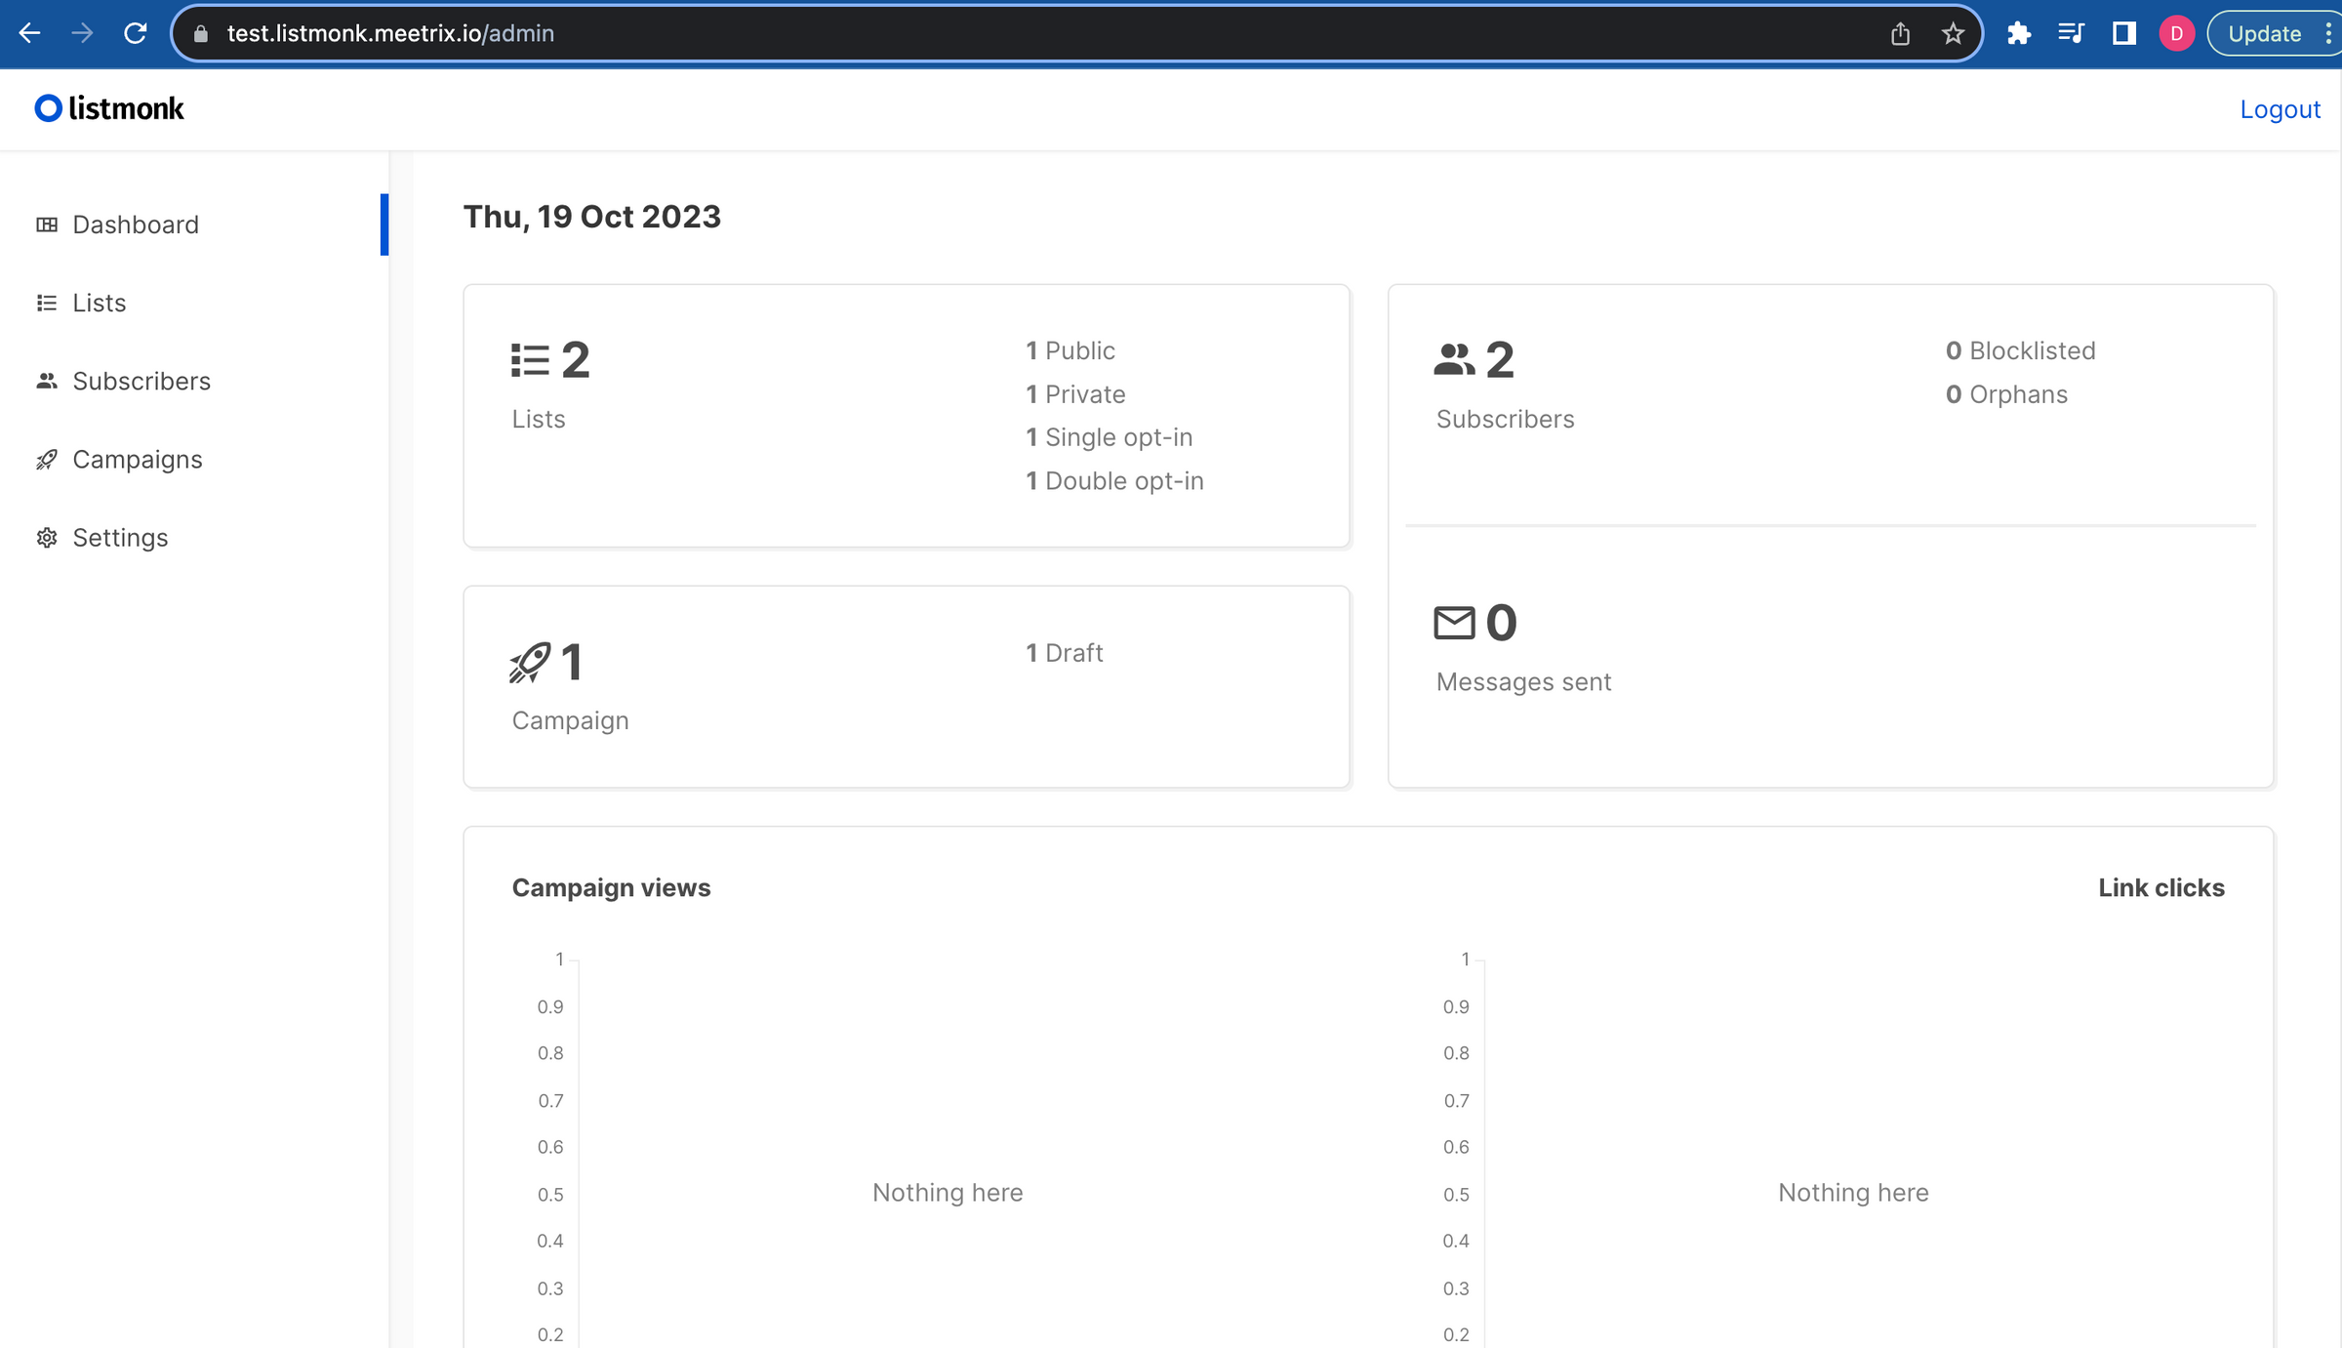Click the rocket icon on the Campaign card
This screenshot has height=1348, width=2342.
click(528, 660)
